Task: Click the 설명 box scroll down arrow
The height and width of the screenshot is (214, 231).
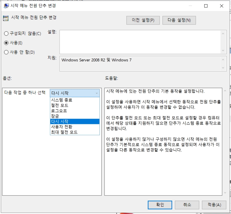Action: (223, 50)
